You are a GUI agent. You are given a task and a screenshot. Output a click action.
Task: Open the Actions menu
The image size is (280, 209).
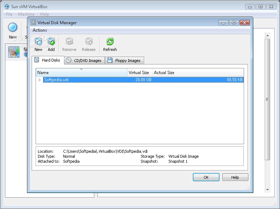39,30
